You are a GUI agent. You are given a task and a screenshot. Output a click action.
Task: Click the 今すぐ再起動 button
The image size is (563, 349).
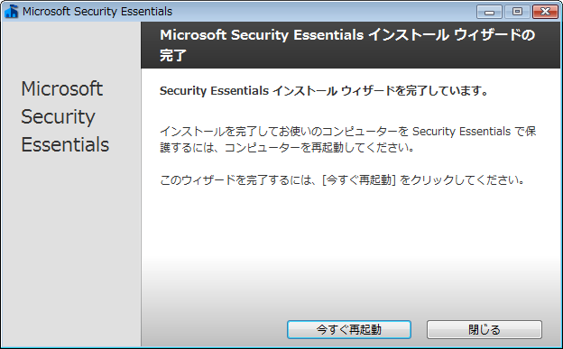click(x=349, y=329)
